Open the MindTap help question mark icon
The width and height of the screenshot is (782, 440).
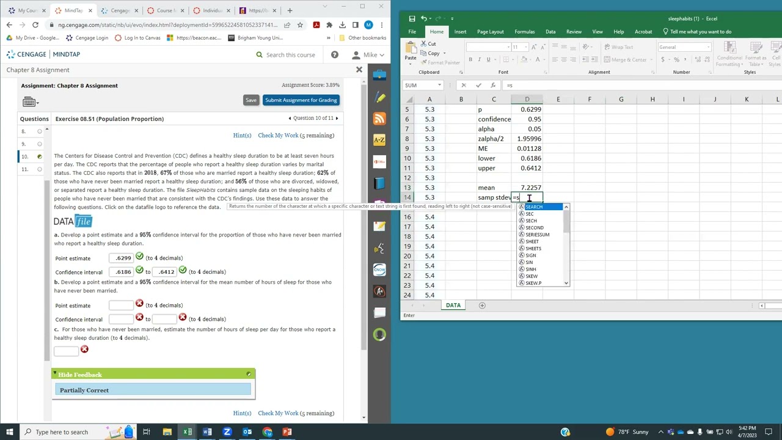(335, 54)
